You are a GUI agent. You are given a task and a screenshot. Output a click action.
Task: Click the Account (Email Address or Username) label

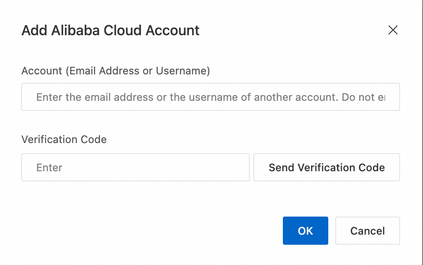[115, 70]
